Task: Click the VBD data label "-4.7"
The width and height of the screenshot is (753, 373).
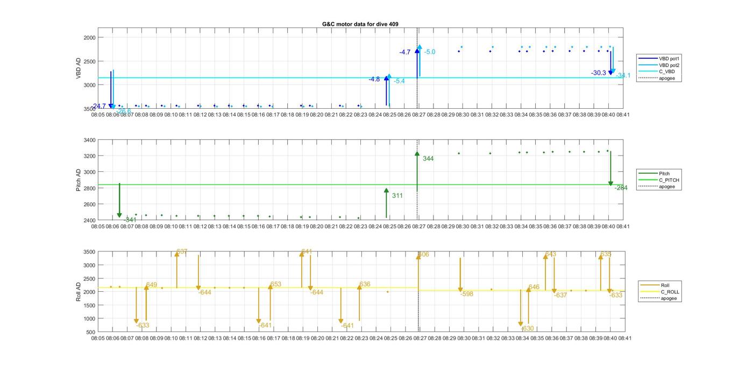Action: pyautogui.click(x=404, y=52)
